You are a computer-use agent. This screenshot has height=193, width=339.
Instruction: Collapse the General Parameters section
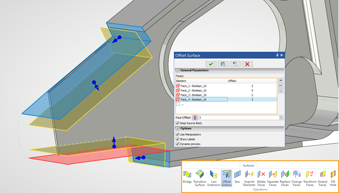point(178,70)
